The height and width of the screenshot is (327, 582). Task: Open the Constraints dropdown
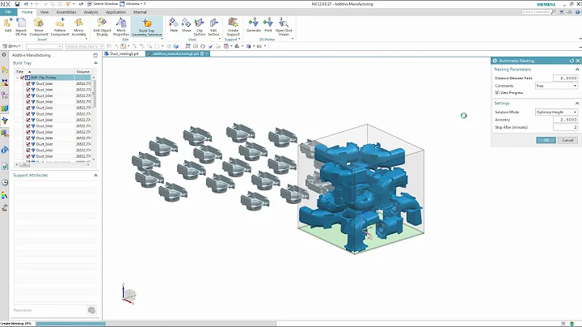556,86
